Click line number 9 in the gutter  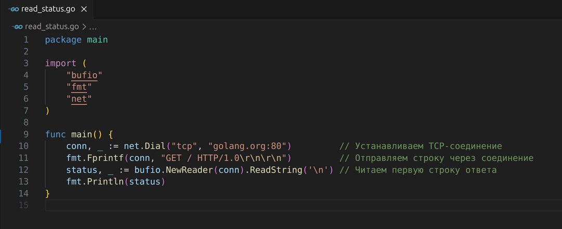click(x=25, y=134)
